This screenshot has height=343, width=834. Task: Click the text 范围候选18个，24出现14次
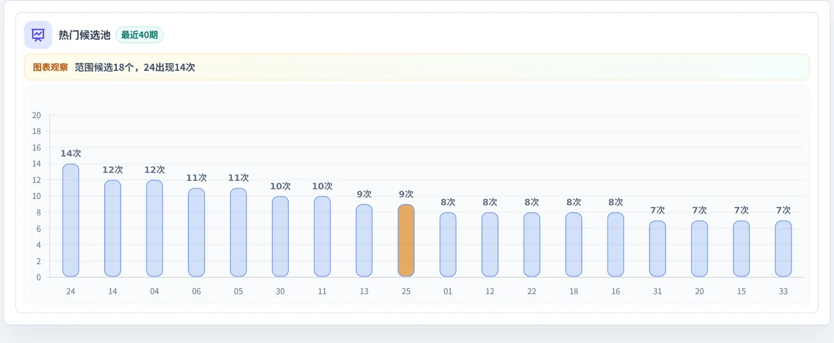(135, 67)
